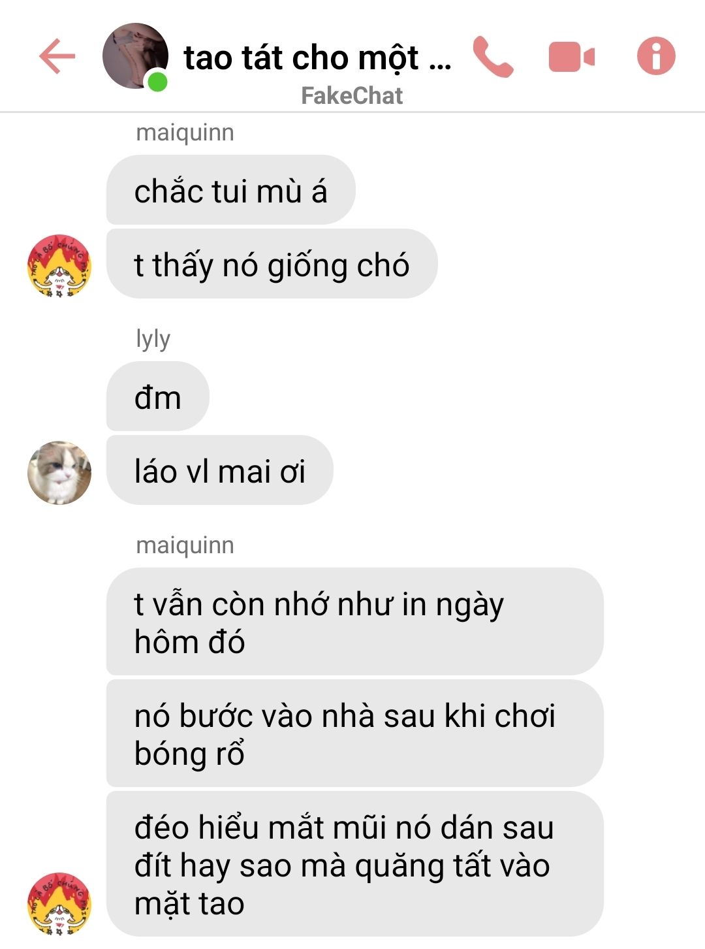Tap the first "maiquinn" sender name
Viewport: 705px width, 949px height.
[185, 133]
